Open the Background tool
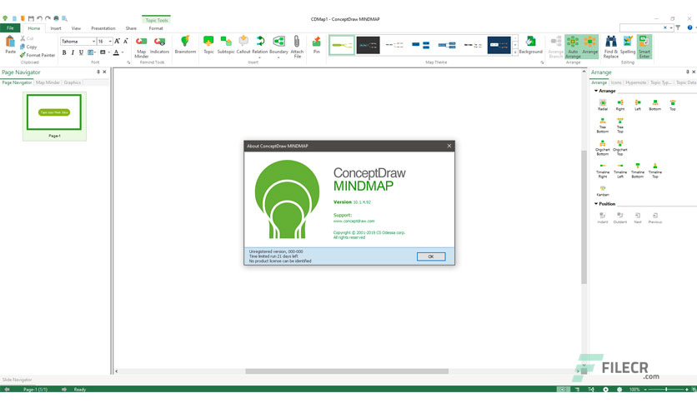Screen dimensions: 697x403 (531, 45)
